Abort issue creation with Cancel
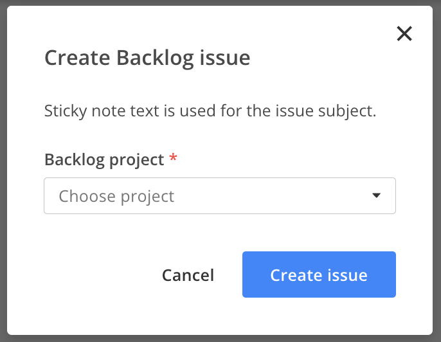Screen dimensions: 441x342 click(188, 274)
